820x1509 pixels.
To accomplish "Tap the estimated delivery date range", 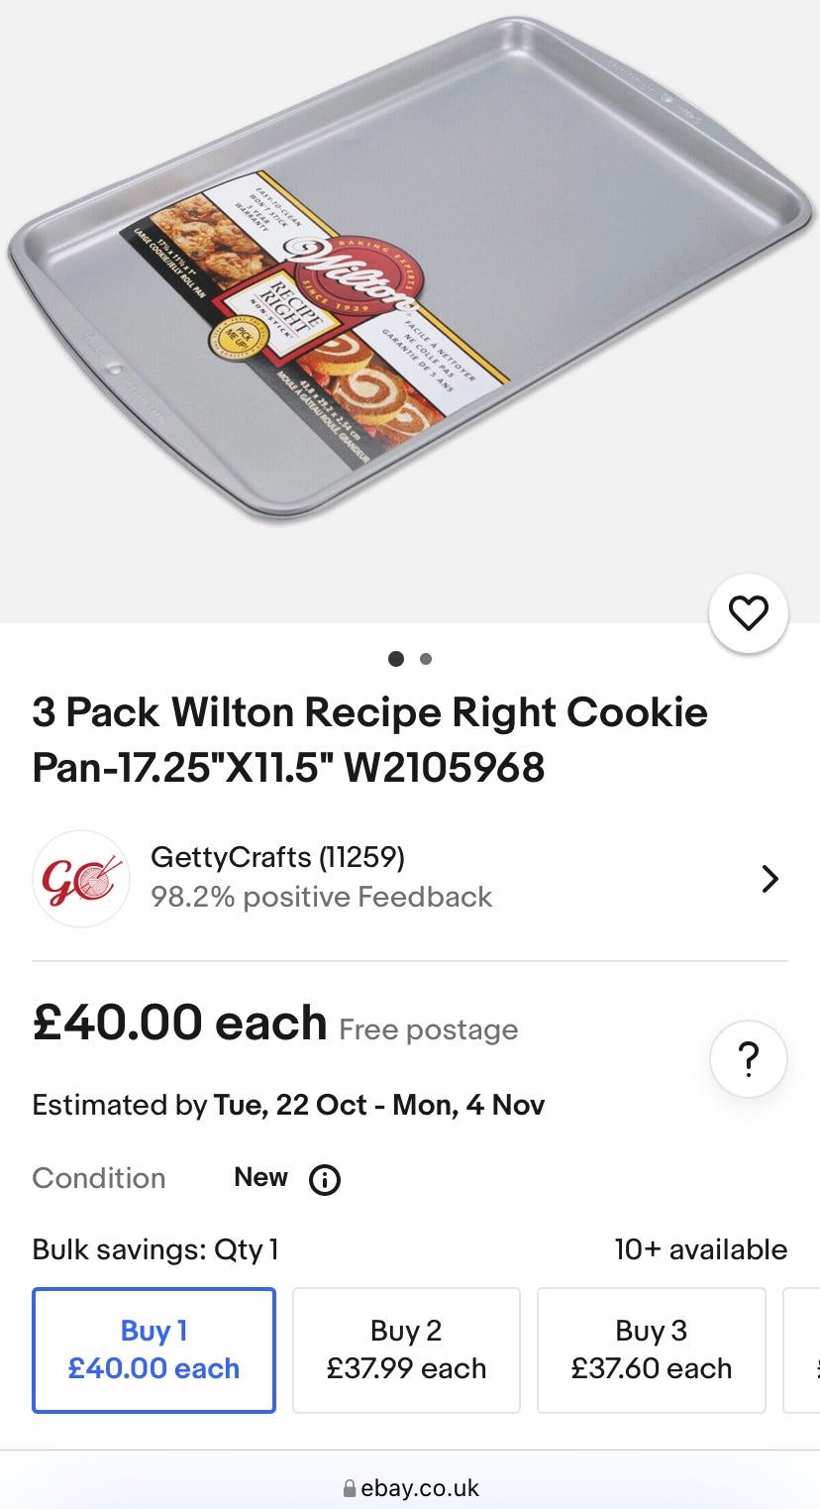I will tap(378, 1105).
